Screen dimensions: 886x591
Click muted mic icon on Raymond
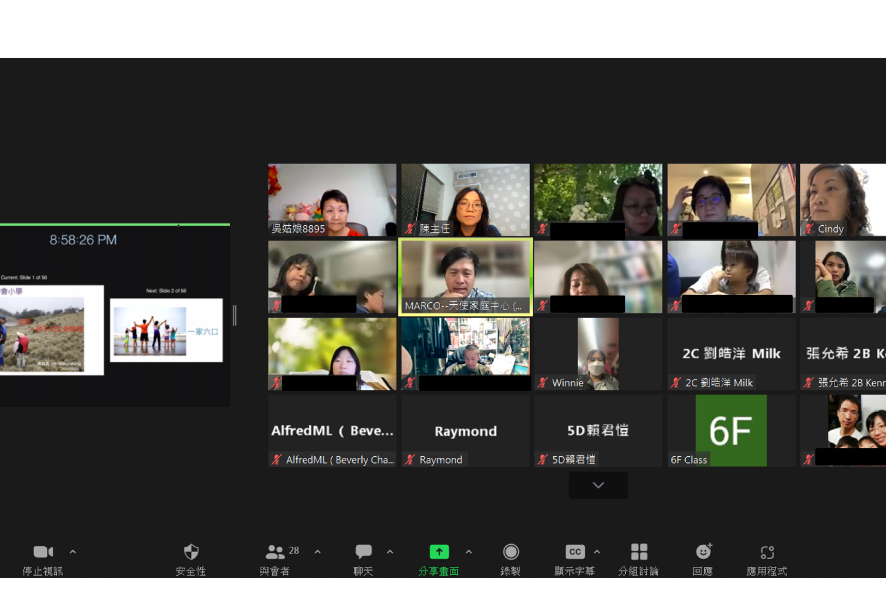click(x=410, y=459)
